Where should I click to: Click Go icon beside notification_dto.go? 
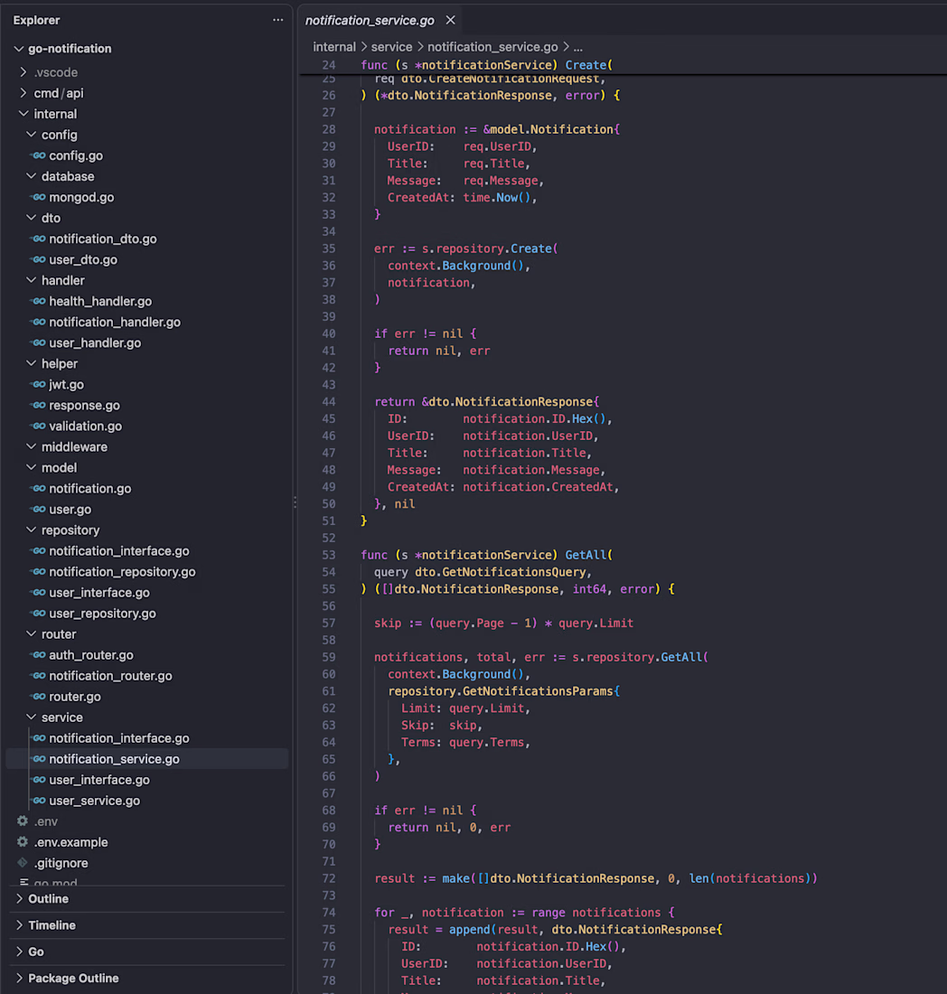pos(39,239)
